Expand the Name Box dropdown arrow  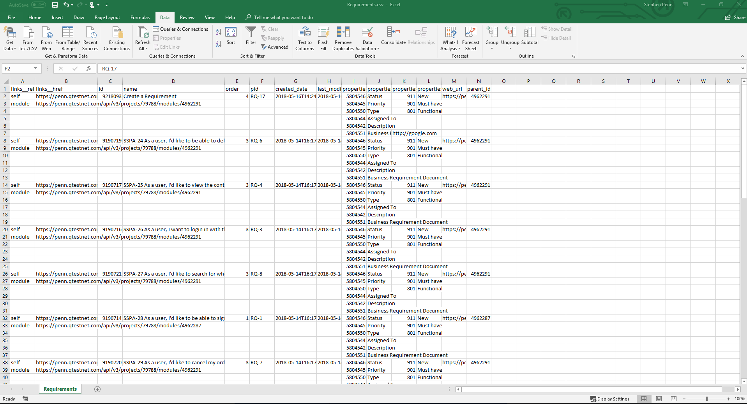pyautogui.click(x=35, y=69)
